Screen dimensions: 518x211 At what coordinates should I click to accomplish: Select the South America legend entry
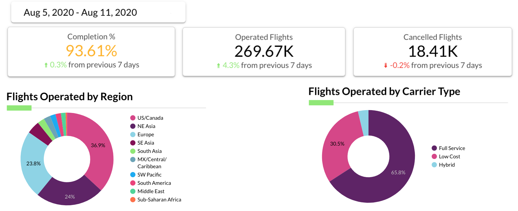point(151,183)
